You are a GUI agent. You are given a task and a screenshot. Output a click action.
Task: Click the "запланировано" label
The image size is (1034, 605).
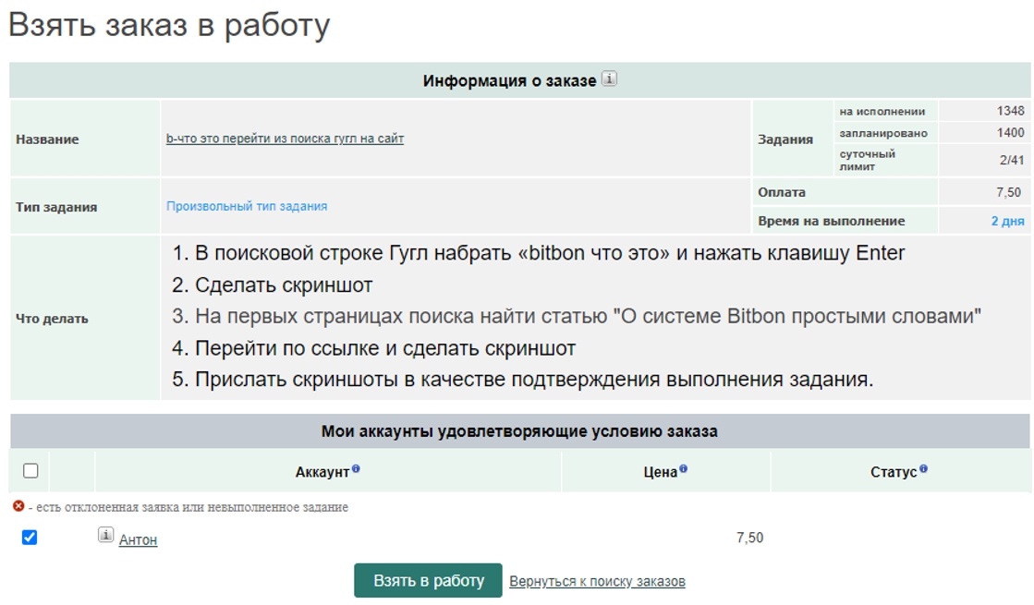[x=883, y=133]
